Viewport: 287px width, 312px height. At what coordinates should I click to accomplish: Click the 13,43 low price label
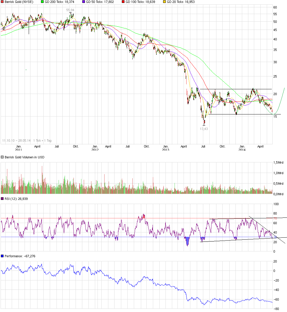pyautogui.click(x=203, y=129)
